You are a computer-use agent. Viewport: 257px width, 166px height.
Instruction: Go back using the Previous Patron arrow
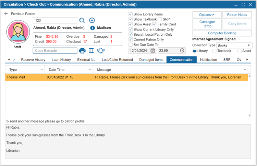(6, 14)
